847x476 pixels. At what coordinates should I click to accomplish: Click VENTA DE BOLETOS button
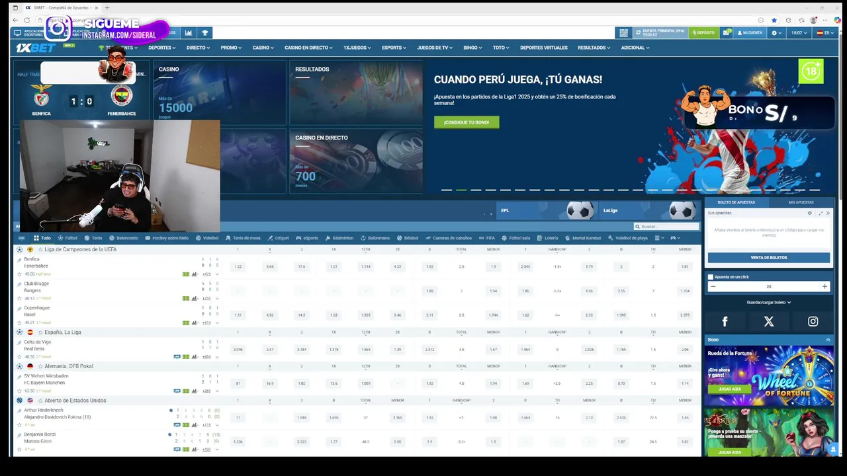point(769,258)
